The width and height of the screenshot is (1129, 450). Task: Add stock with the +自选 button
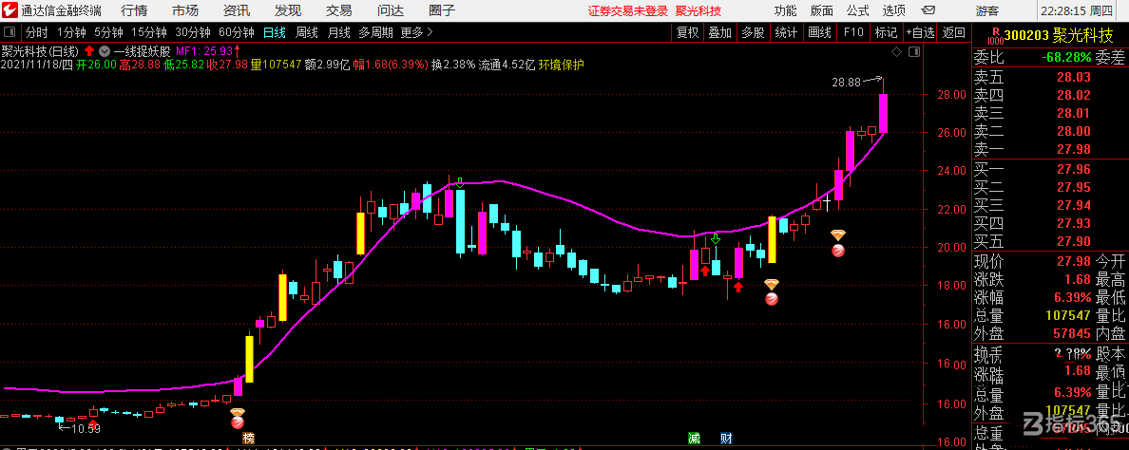(x=921, y=32)
